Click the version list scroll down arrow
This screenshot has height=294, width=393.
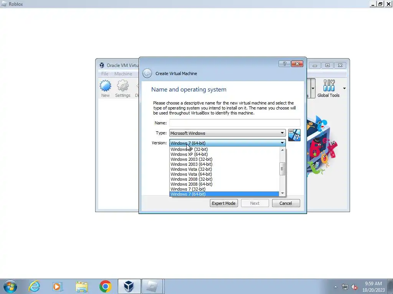[x=282, y=193]
